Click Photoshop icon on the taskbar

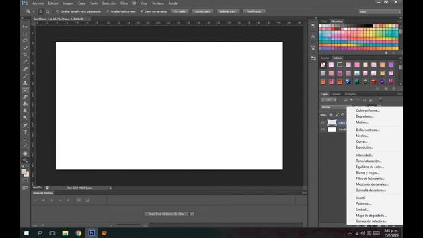tap(91, 233)
